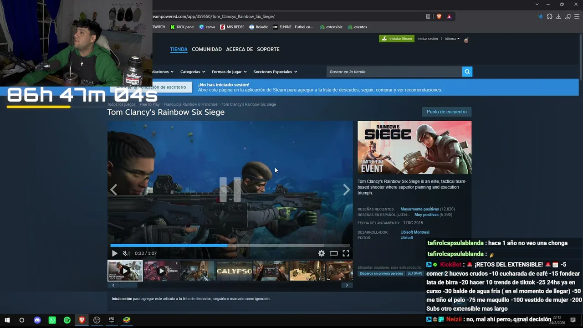The width and height of the screenshot is (583, 328).
Task: Switch to OBS Studio in the taskbar
Action: [x=97, y=320]
